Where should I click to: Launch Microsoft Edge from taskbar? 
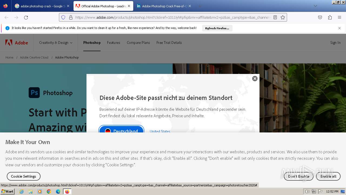(58, 191)
